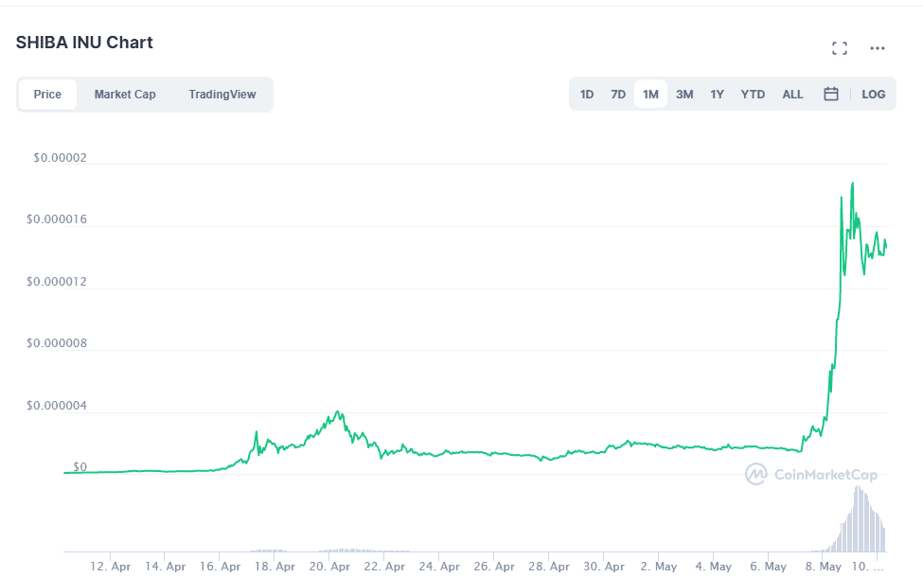Click the 30. Apr date label
923x577 pixels.
[x=604, y=567]
